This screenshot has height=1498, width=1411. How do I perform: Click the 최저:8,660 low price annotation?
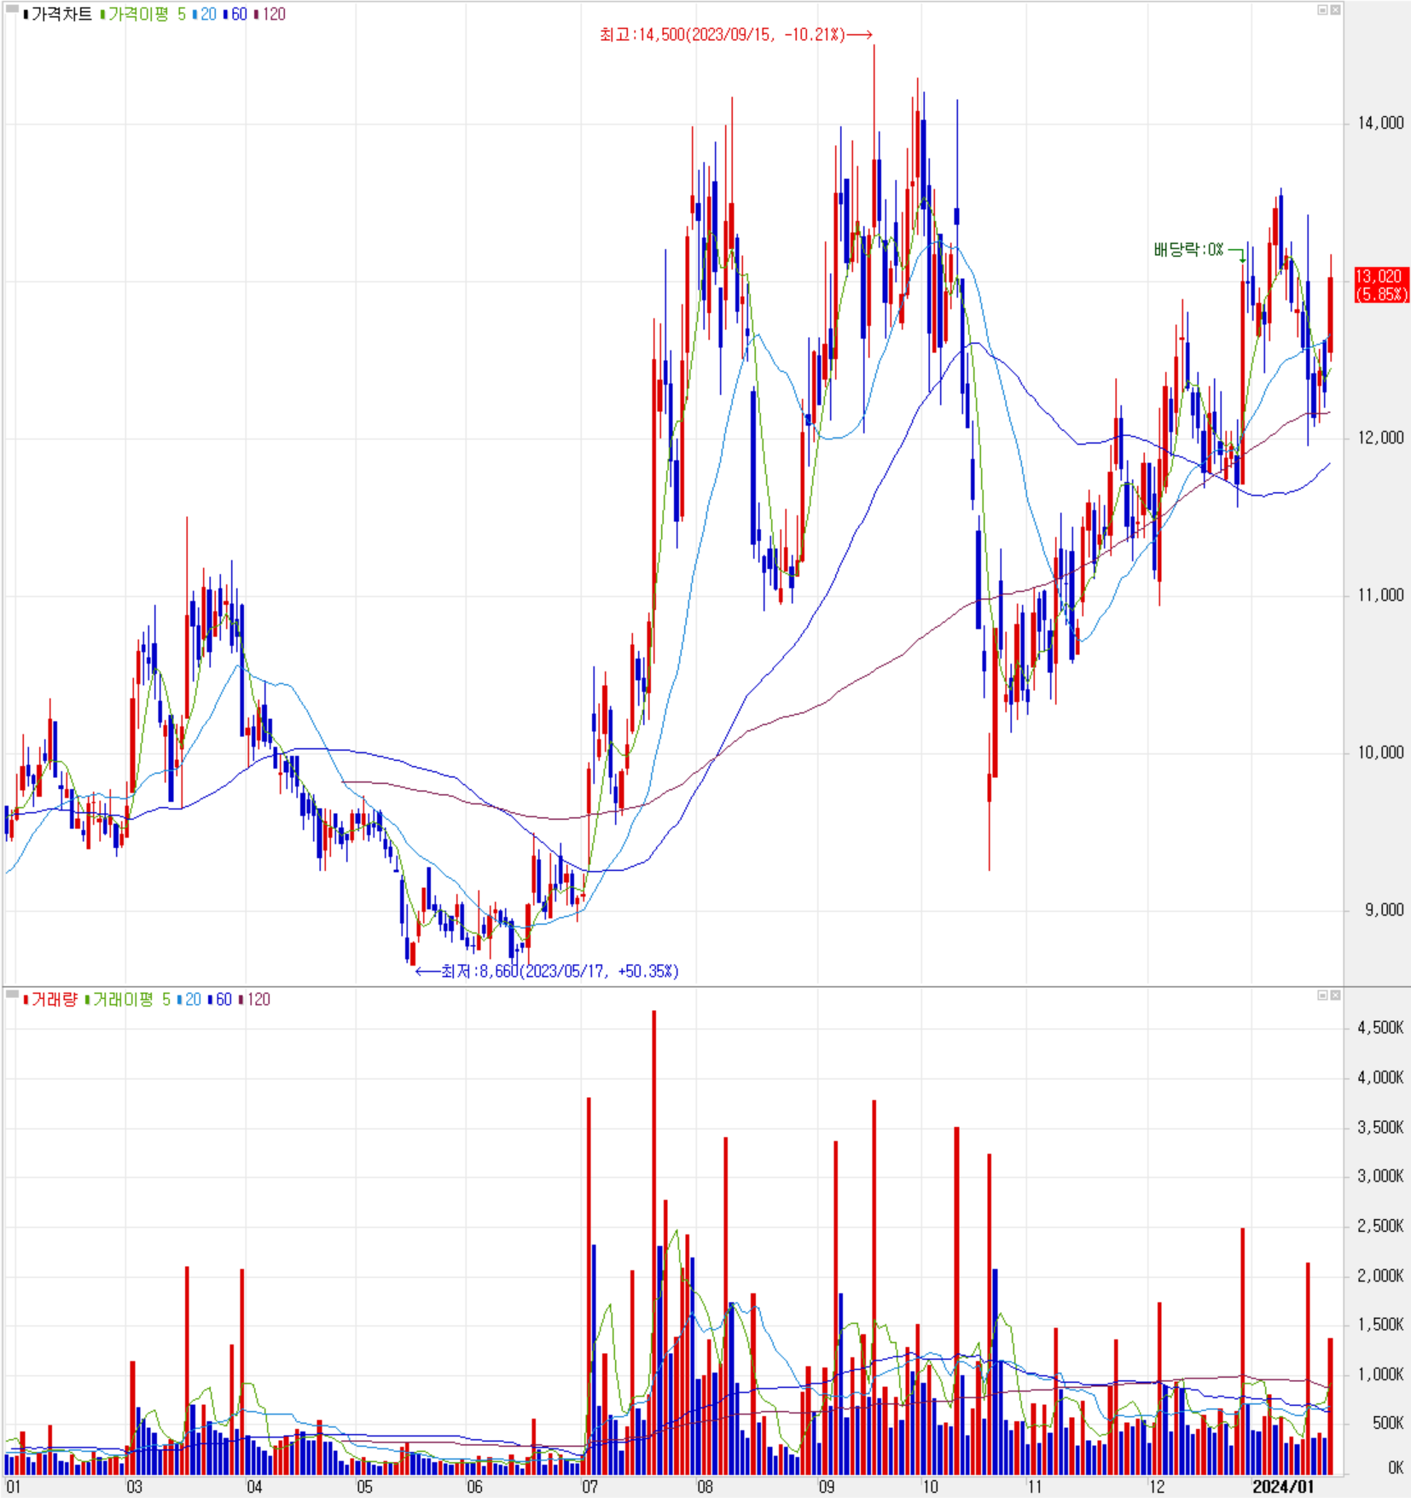point(547,971)
